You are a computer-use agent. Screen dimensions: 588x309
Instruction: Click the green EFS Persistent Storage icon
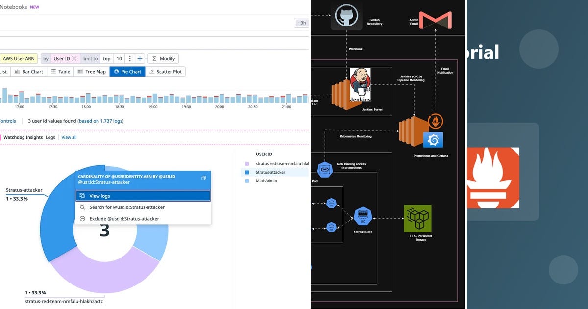click(x=417, y=218)
